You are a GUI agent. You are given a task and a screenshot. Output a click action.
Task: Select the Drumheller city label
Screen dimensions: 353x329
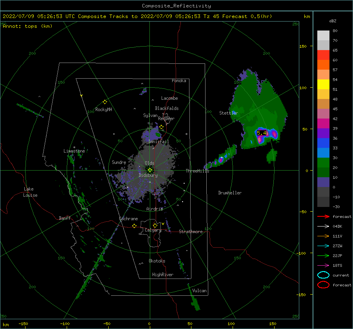230,193
